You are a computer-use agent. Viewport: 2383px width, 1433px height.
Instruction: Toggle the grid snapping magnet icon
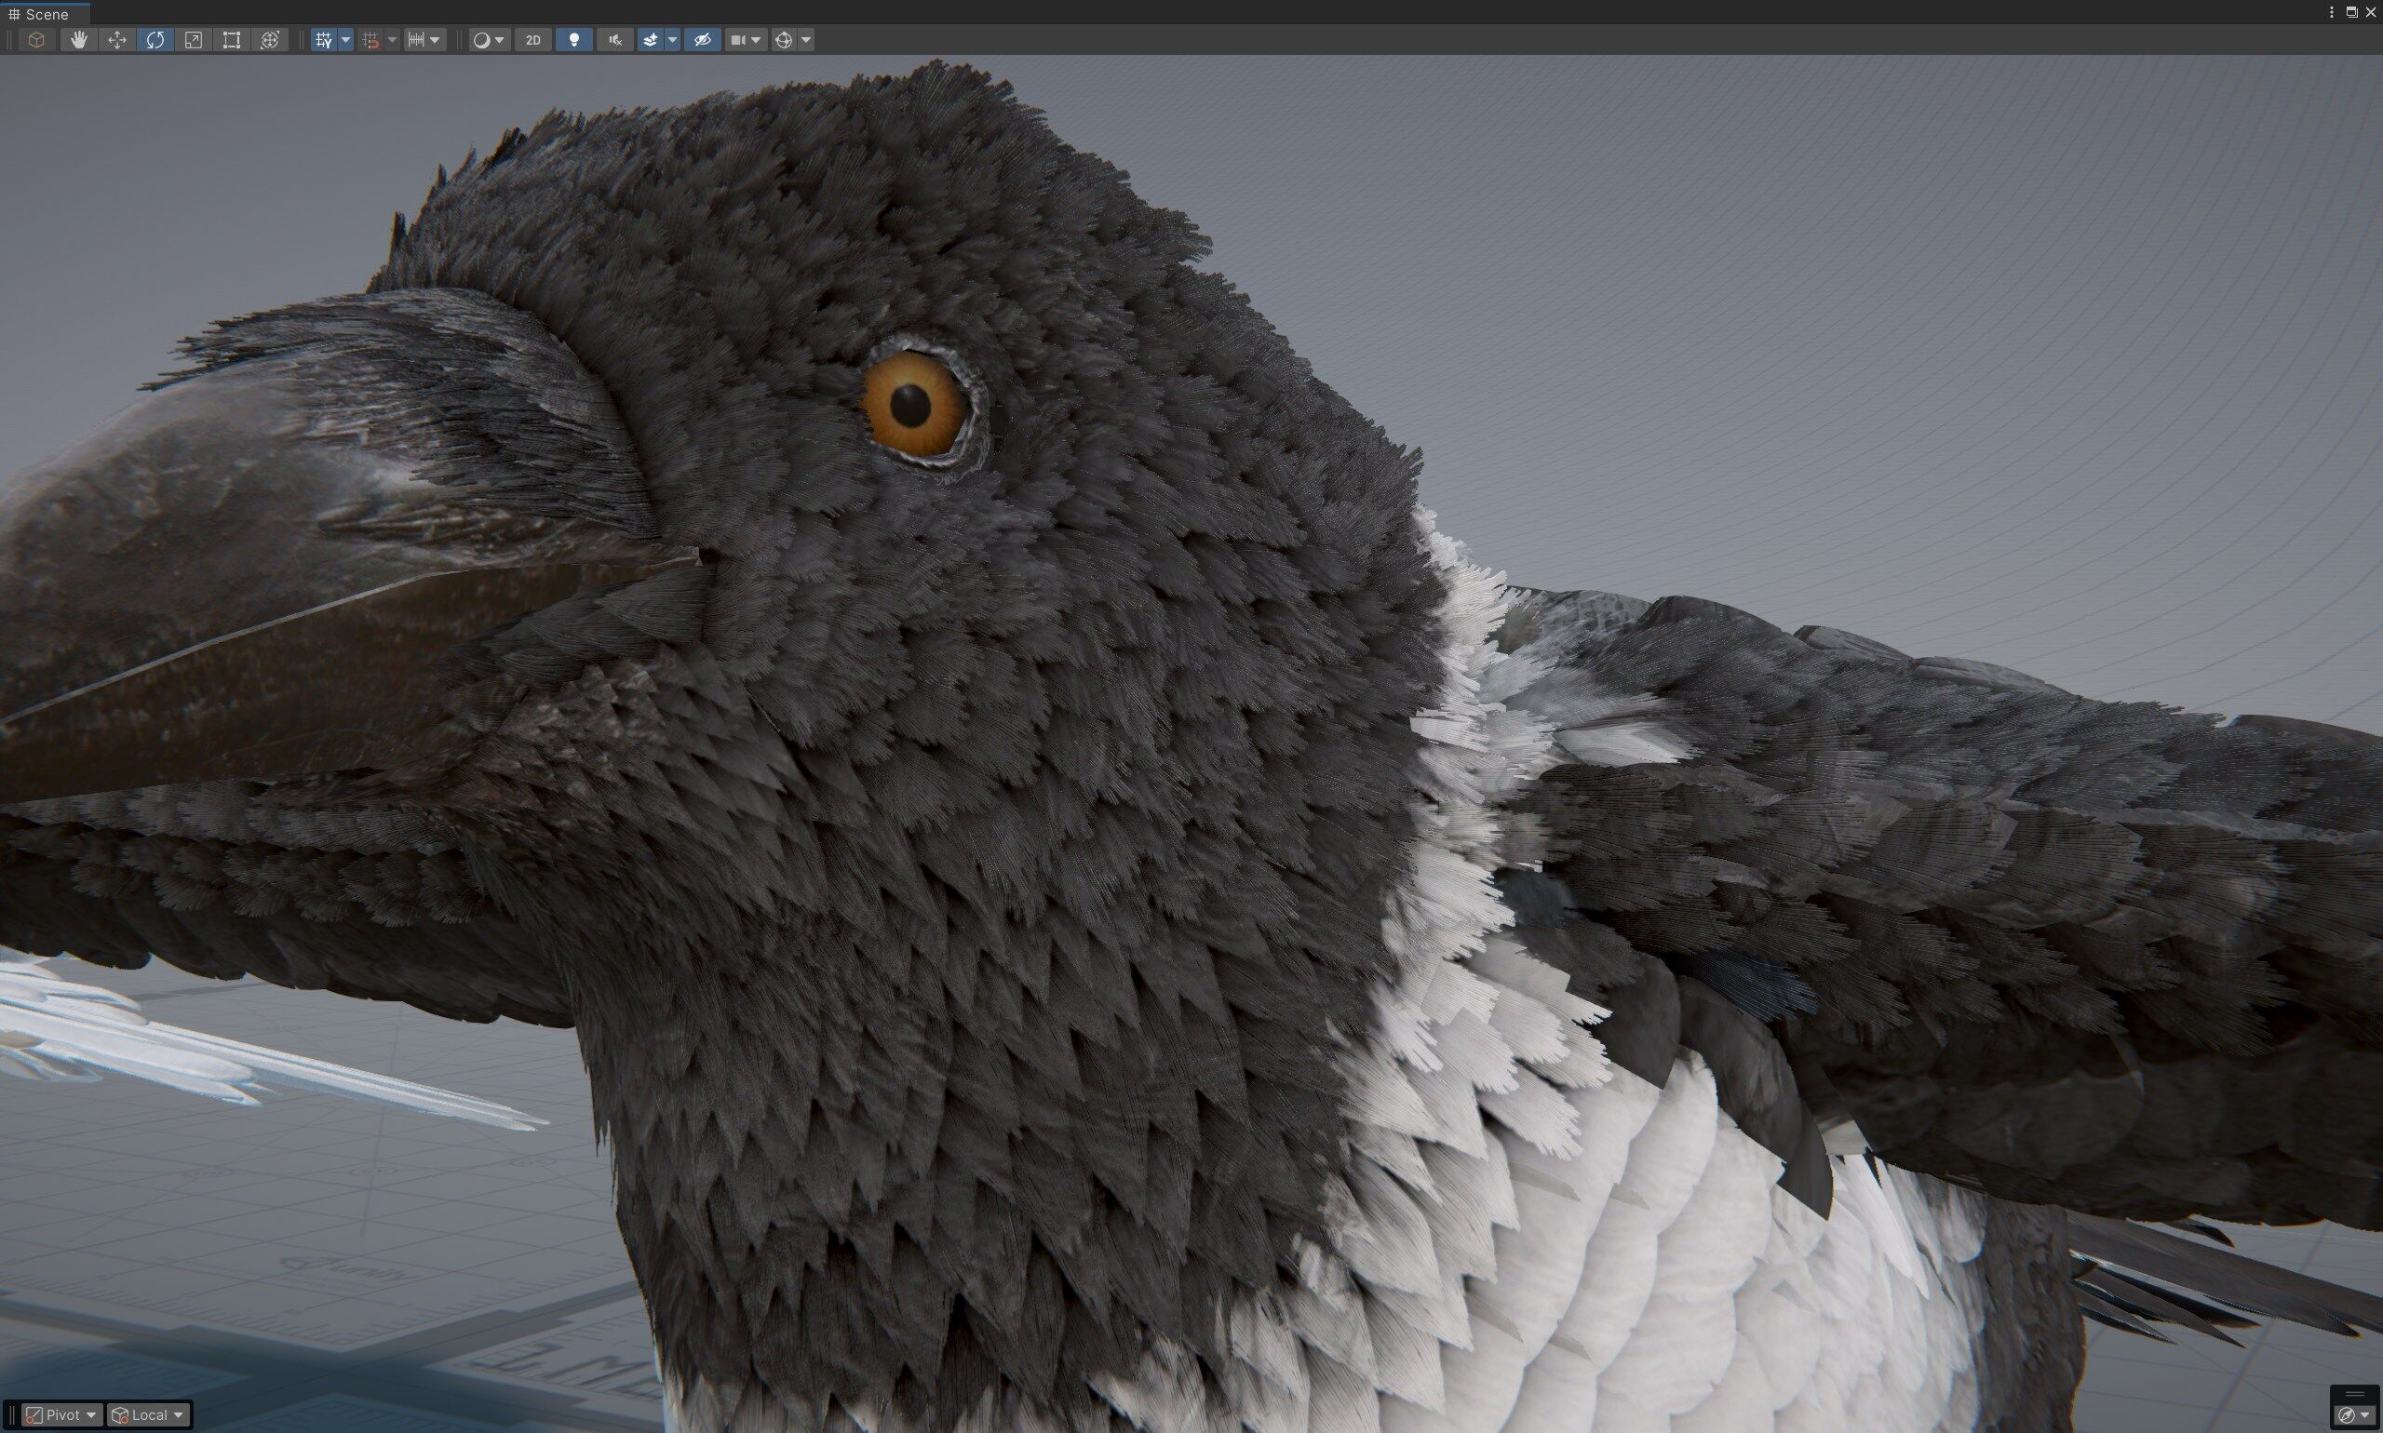point(370,40)
